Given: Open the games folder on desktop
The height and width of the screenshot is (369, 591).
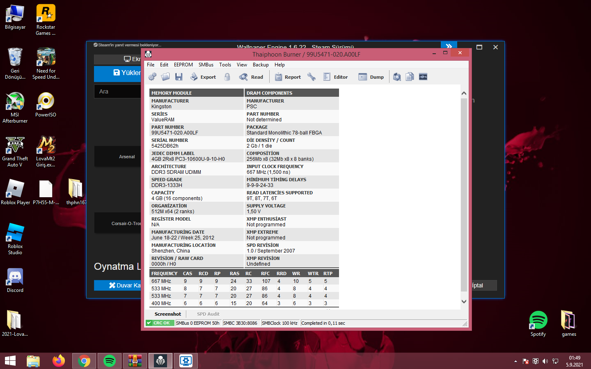Looking at the screenshot, I should [569, 323].
